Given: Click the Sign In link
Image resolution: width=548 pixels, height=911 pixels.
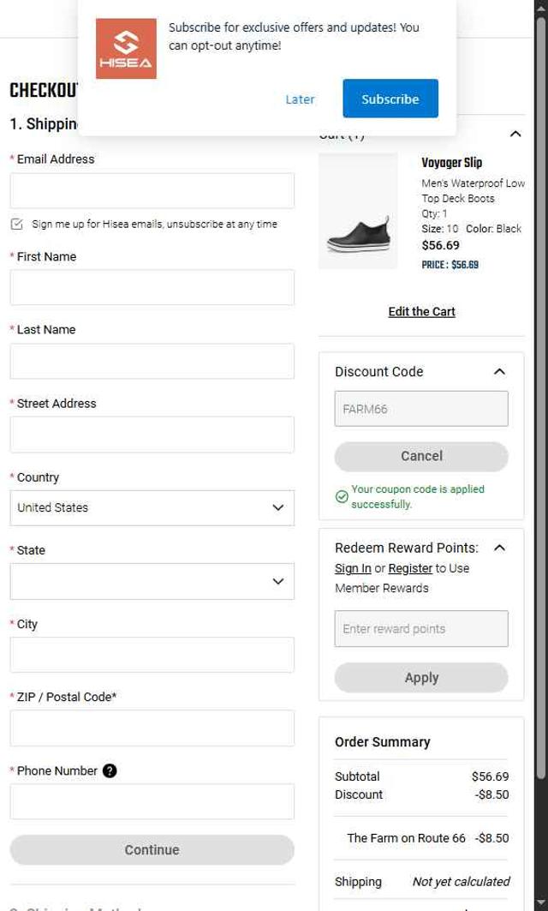Looking at the screenshot, I should point(353,568).
